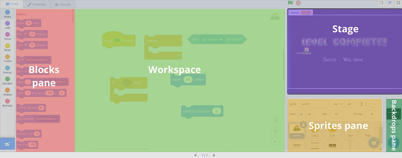This screenshot has width=402, height=158.
Task: Edit the sprite name field
Action: pyautogui.click(x=314, y=104)
